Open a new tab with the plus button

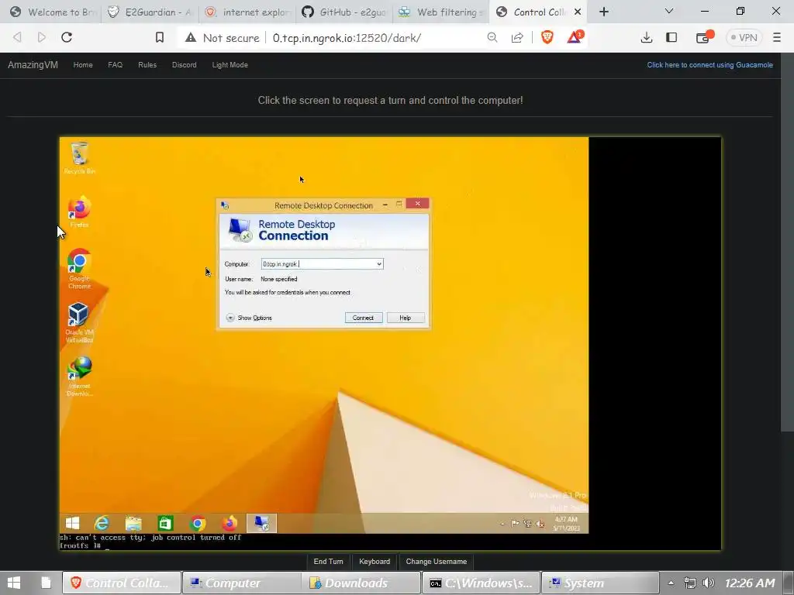click(x=603, y=12)
